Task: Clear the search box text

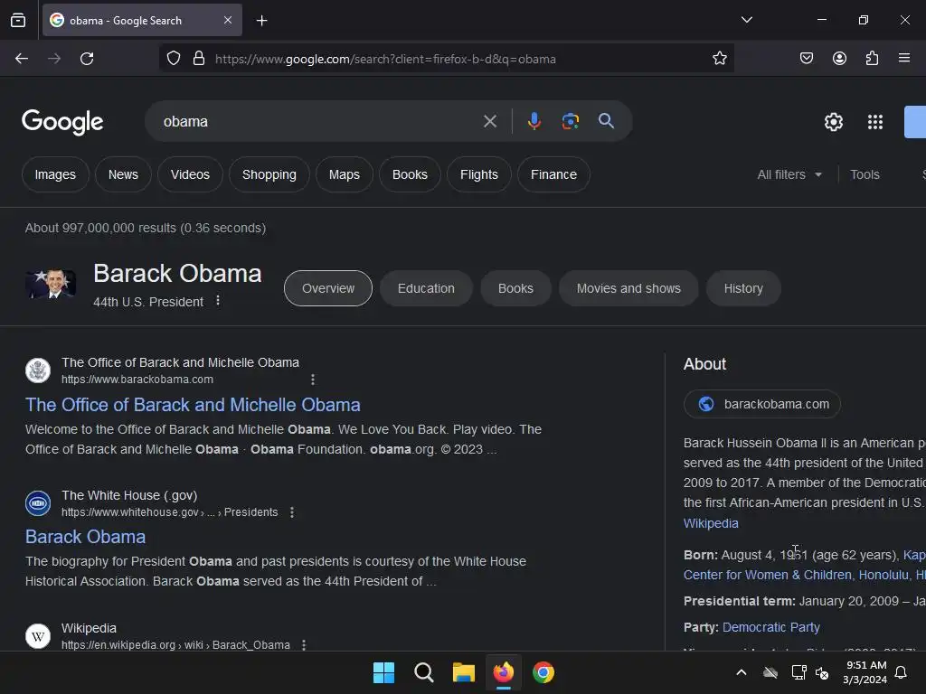Action: (x=489, y=122)
